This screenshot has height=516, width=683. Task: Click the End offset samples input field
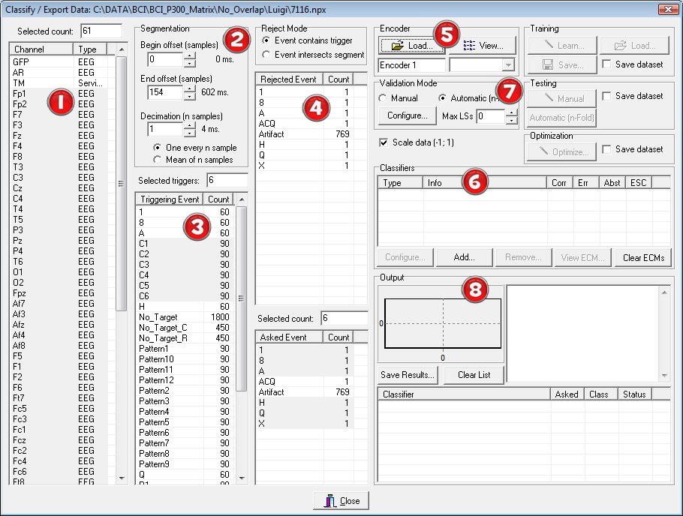coord(165,92)
